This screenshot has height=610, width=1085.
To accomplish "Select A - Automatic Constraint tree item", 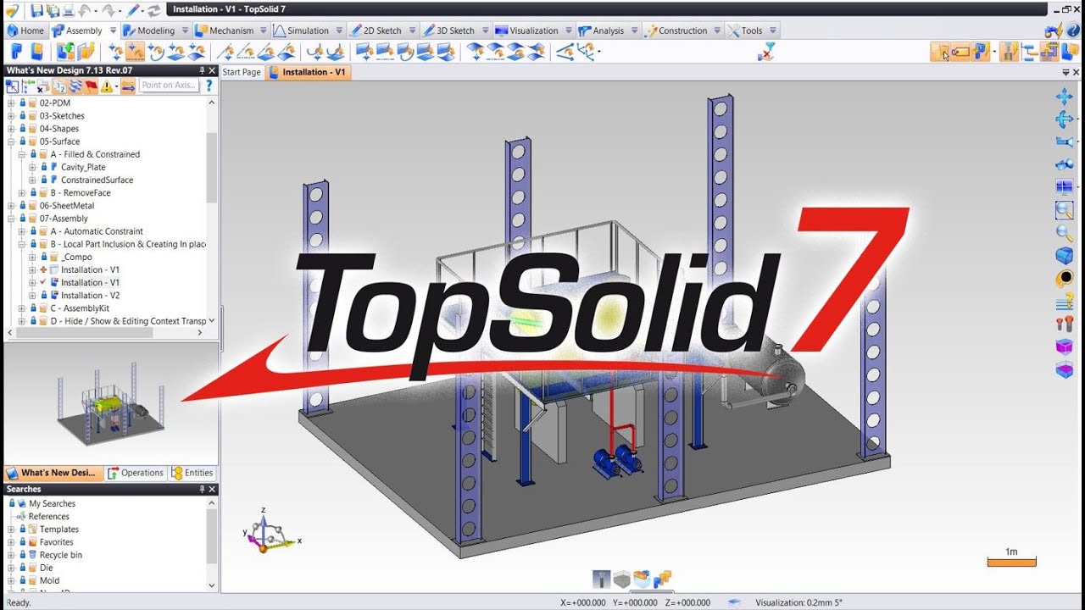I will 97,231.
